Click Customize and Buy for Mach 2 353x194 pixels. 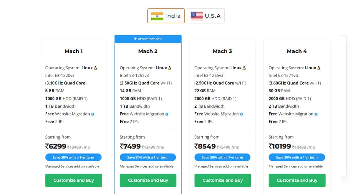pos(148,180)
